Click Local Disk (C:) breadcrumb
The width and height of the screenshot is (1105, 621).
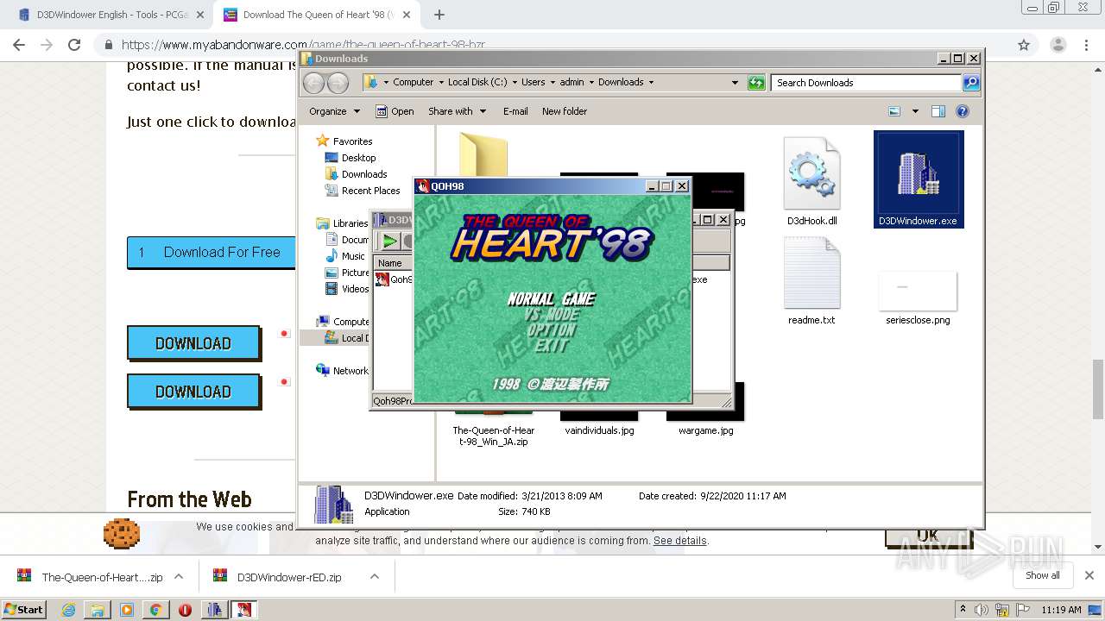(x=477, y=82)
